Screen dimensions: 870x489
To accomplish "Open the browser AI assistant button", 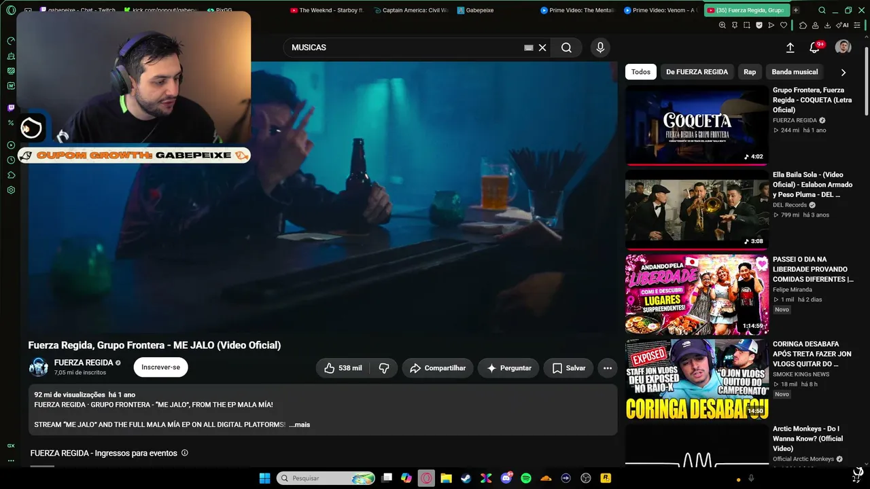I will (843, 25).
